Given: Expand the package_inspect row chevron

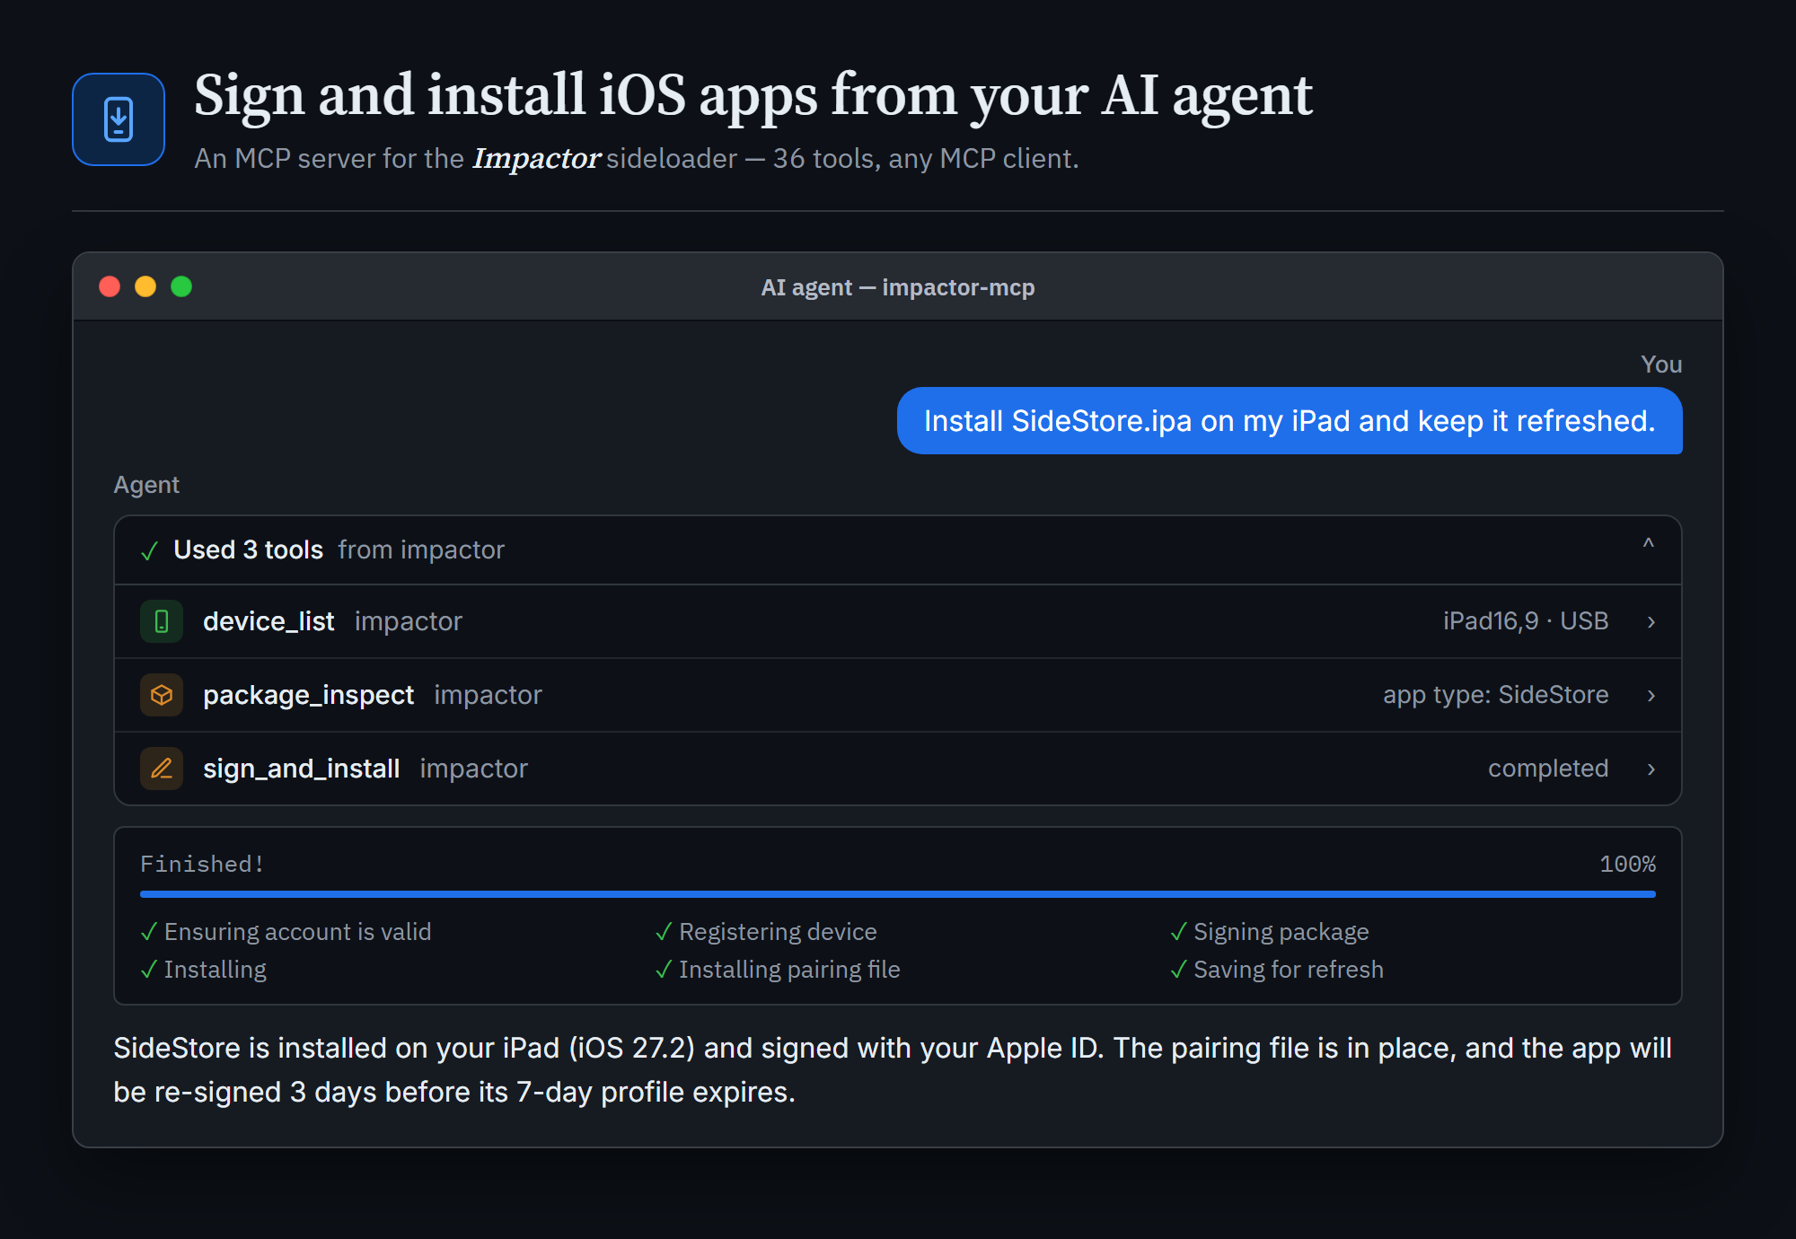Looking at the screenshot, I should click(x=1651, y=696).
